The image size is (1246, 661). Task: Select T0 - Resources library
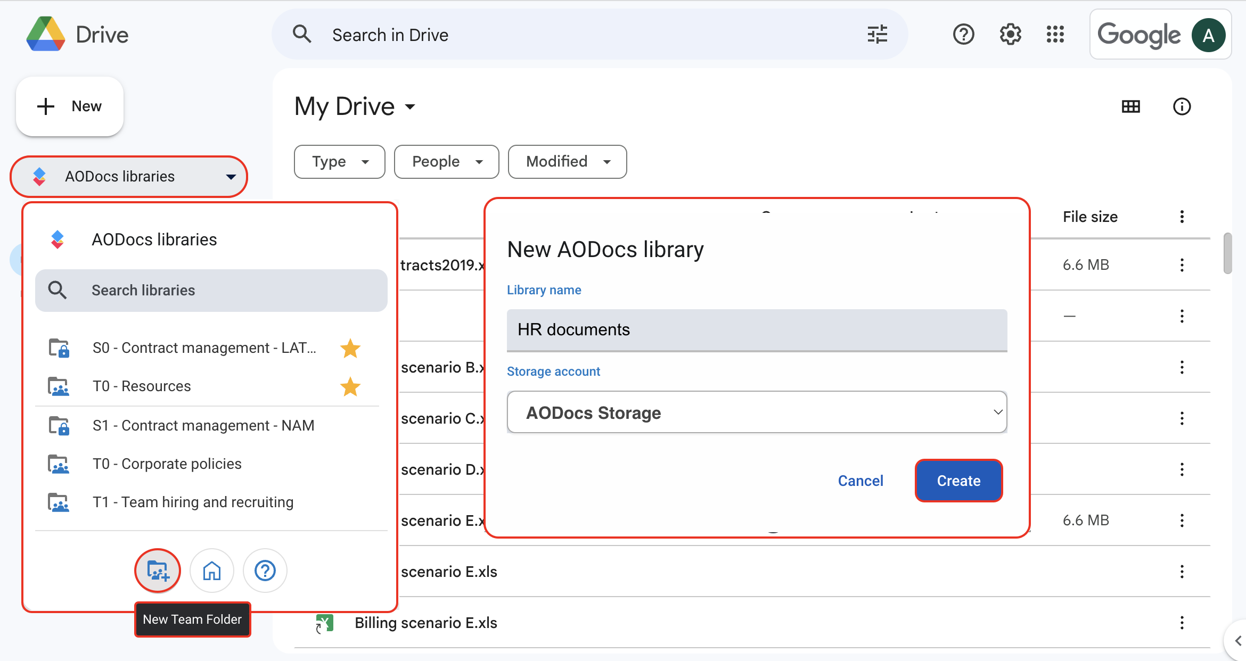[x=142, y=386]
